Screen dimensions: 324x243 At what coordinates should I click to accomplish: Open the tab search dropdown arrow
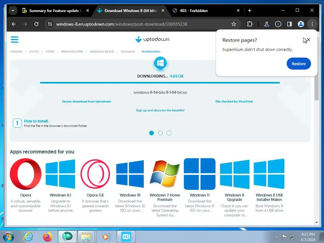point(13,10)
